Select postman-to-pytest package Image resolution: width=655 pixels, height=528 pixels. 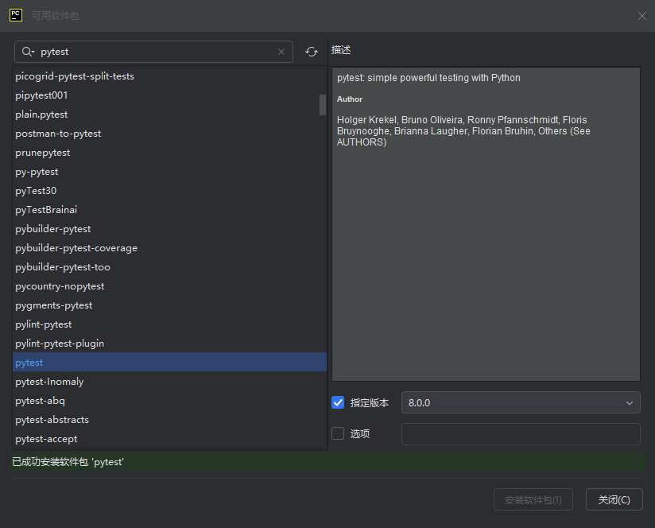point(169,134)
